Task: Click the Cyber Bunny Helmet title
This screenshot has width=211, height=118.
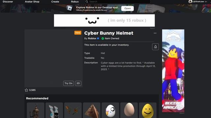Action: click(109, 33)
